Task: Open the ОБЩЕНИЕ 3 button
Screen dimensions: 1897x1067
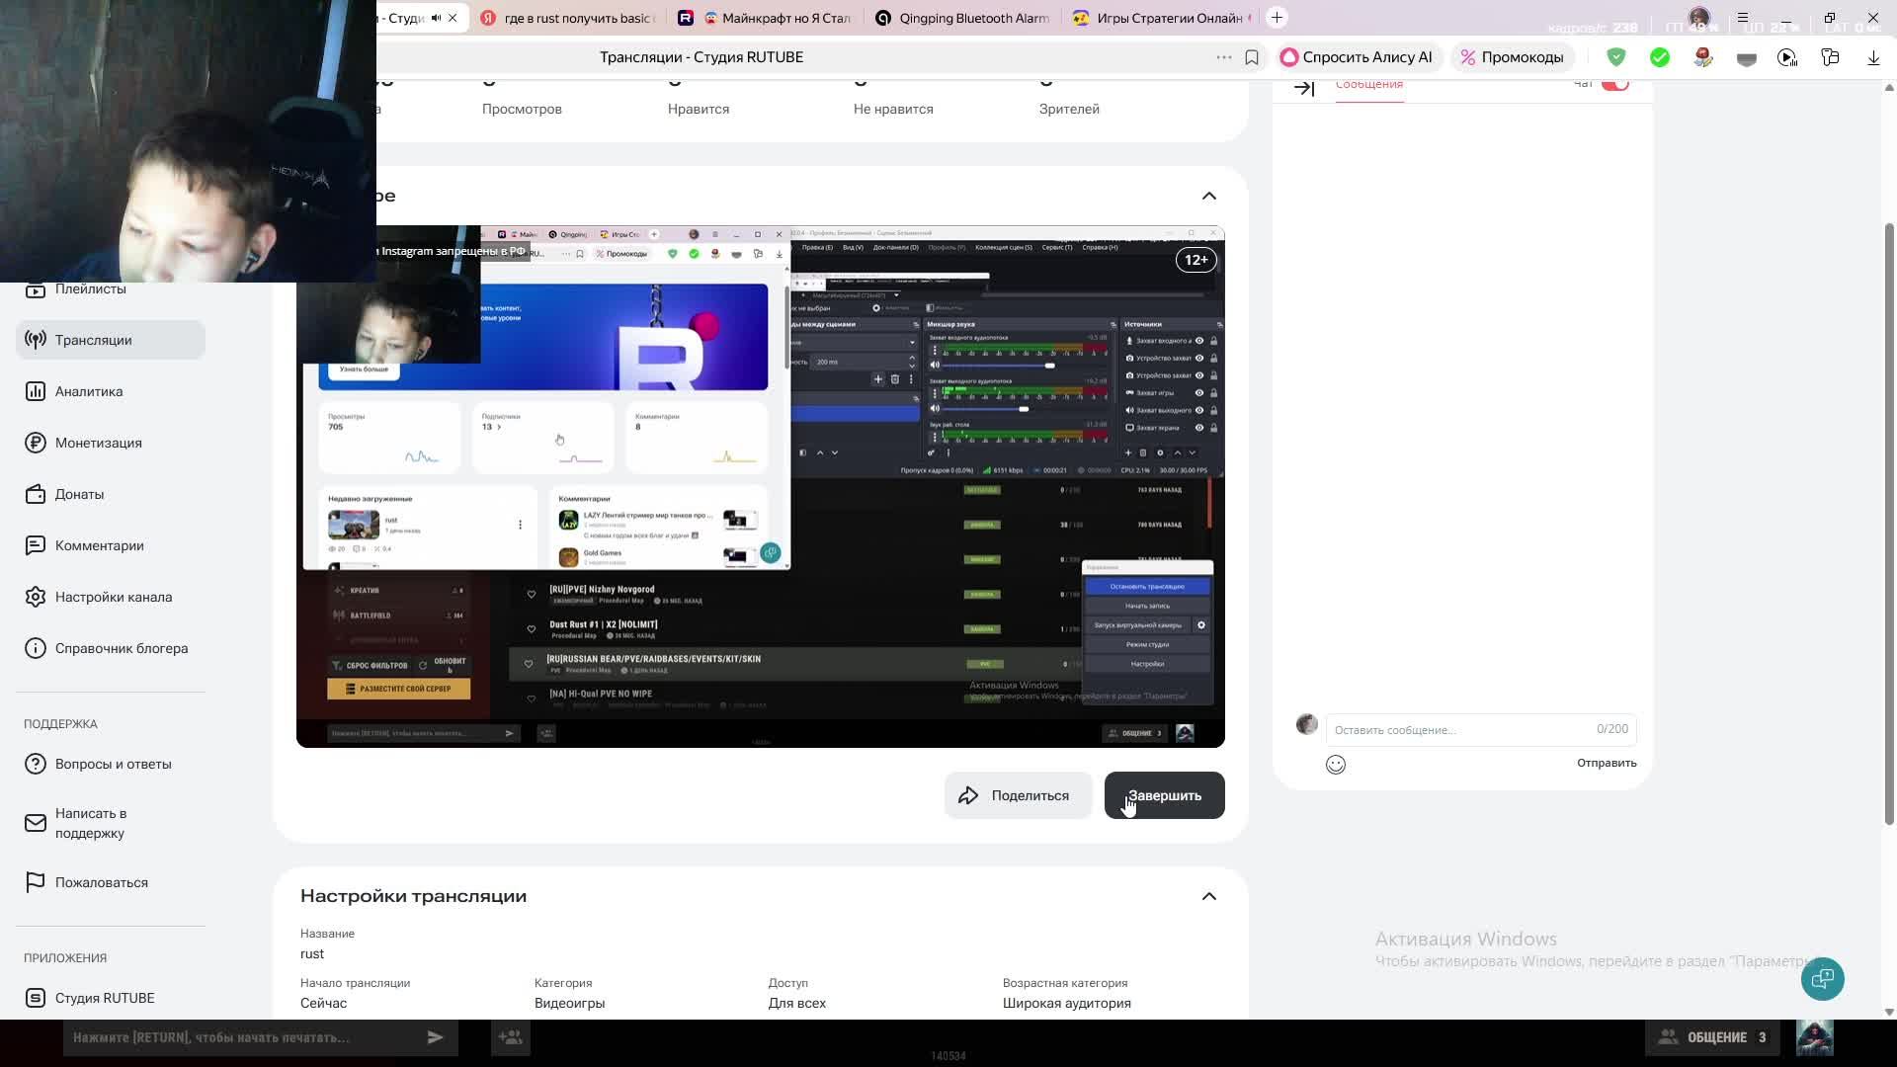Action: coord(1714,1037)
